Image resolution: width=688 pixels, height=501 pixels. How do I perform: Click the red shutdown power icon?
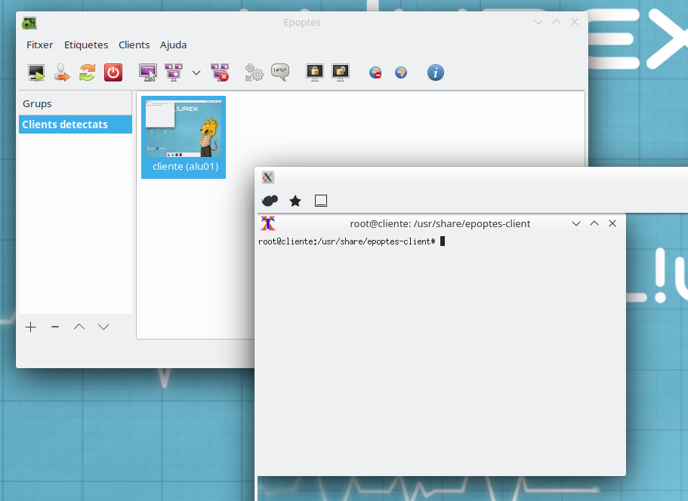tap(113, 72)
